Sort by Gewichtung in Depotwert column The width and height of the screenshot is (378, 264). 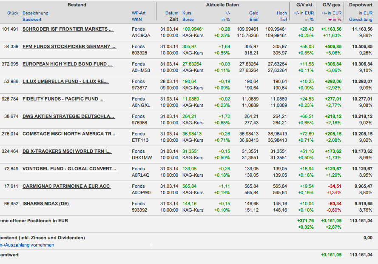click(x=361, y=20)
